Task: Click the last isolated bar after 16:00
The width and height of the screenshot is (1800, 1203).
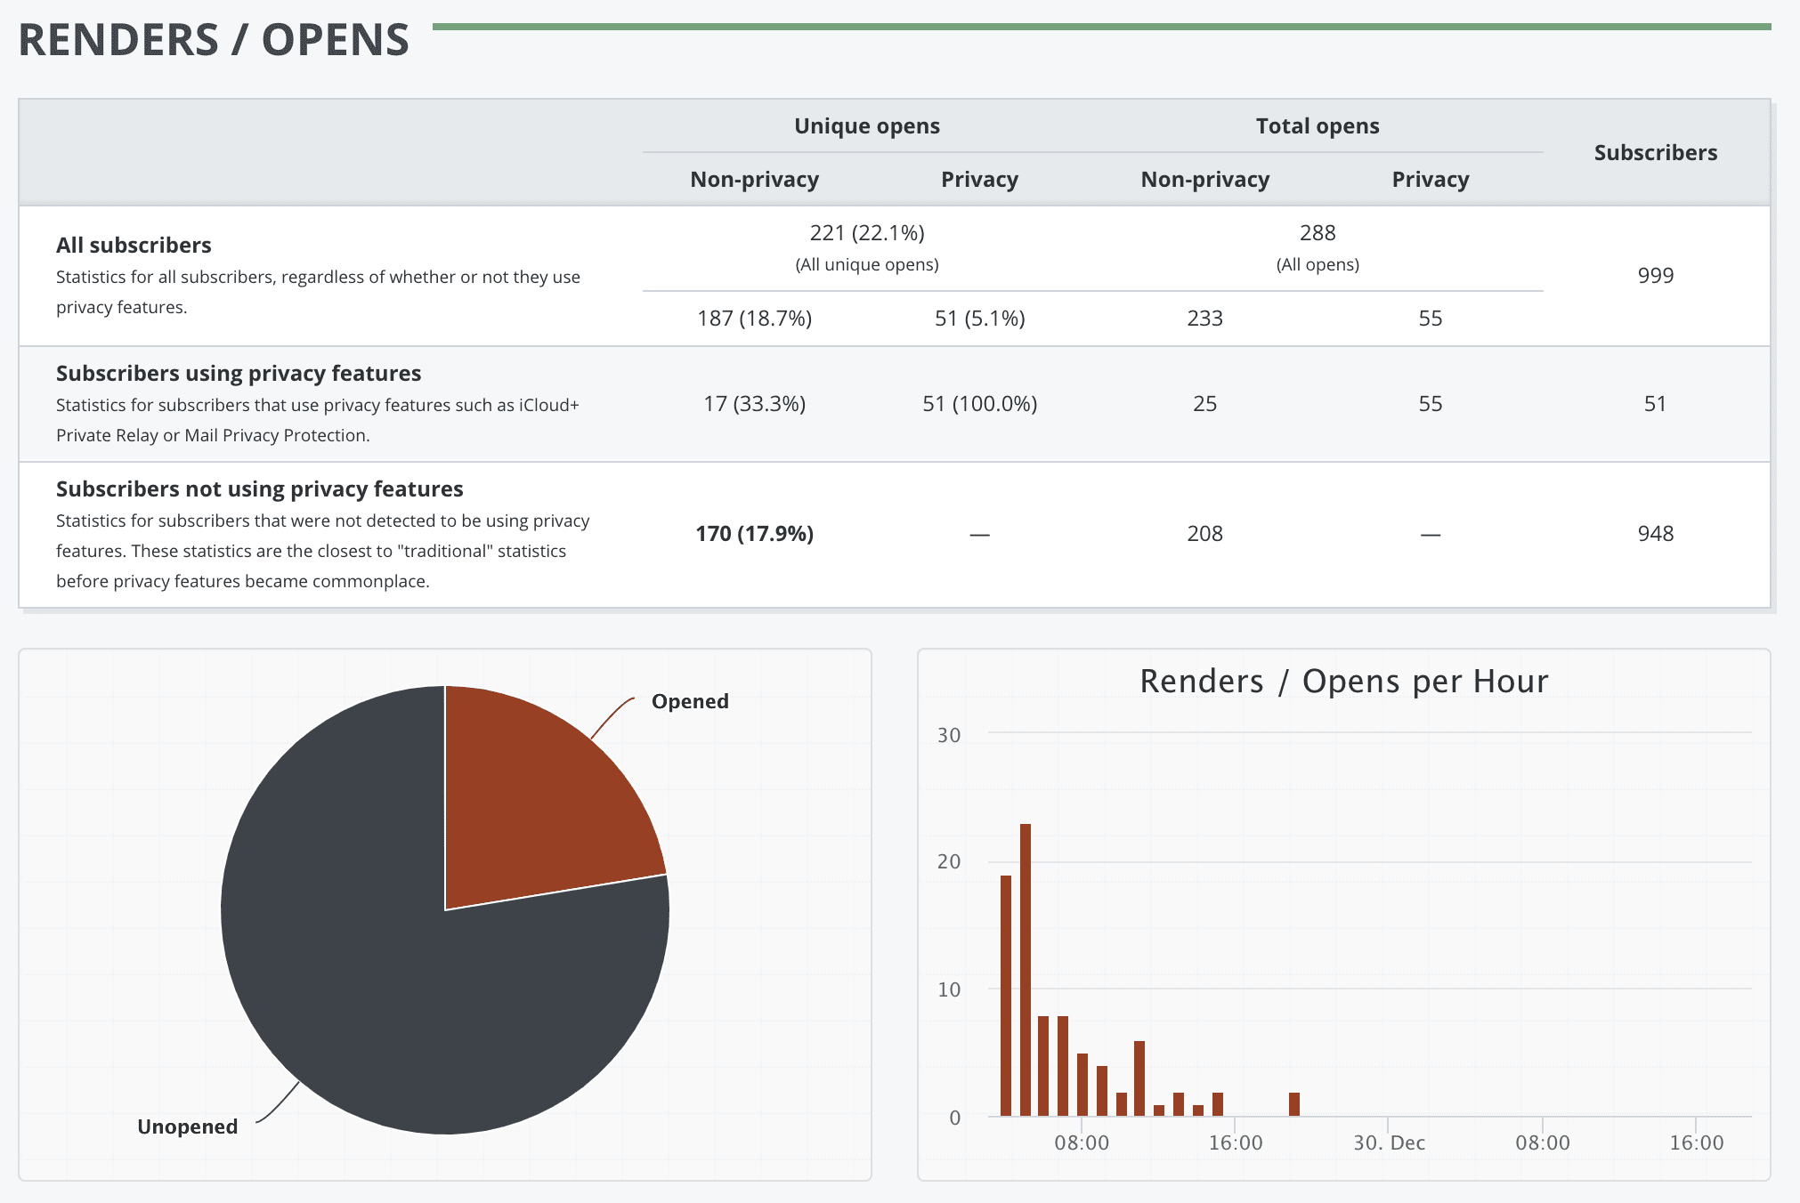Action: coord(1294,1104)
